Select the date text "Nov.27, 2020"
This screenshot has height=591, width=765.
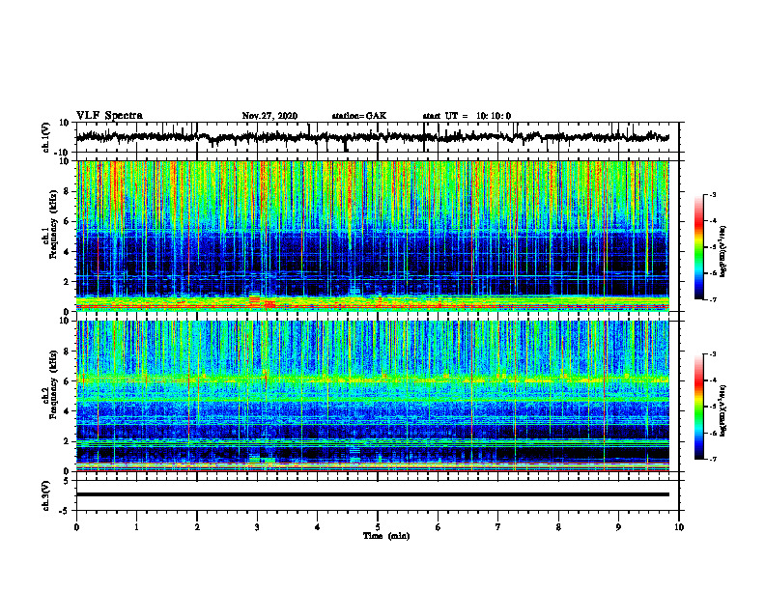(269, 116)
